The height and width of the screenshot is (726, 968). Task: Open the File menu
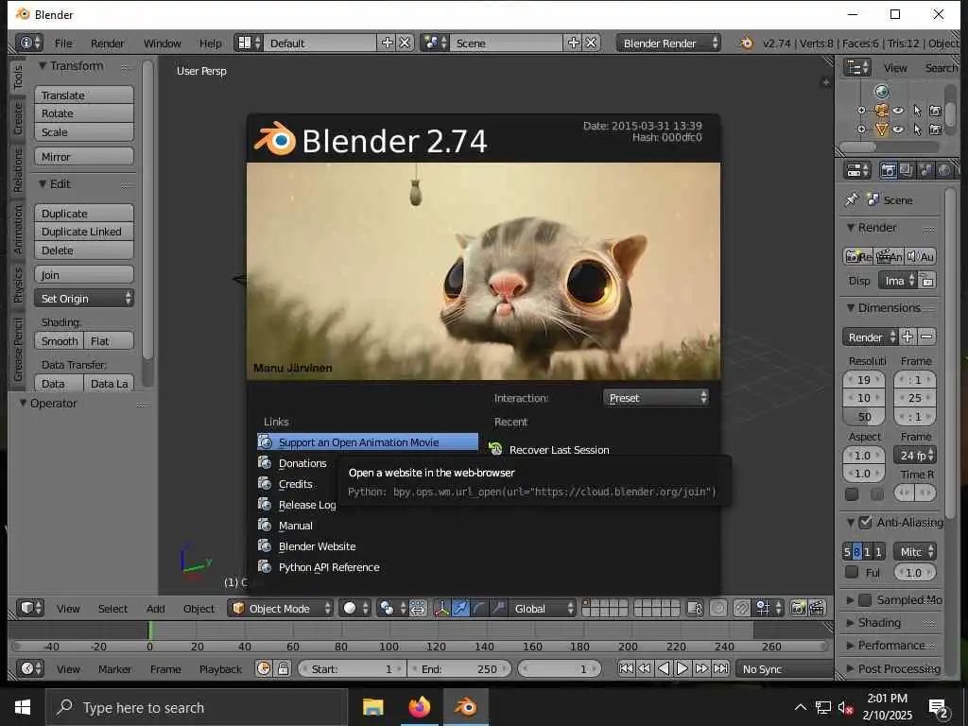(63, 43)
